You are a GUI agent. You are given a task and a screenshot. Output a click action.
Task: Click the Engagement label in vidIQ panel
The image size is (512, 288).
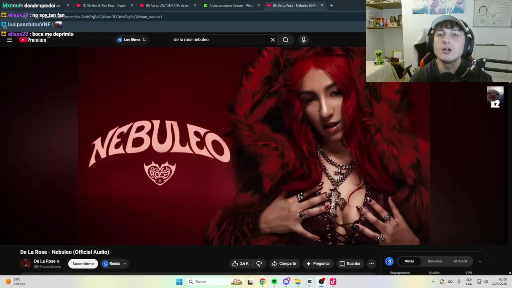[x=400, y=273]
